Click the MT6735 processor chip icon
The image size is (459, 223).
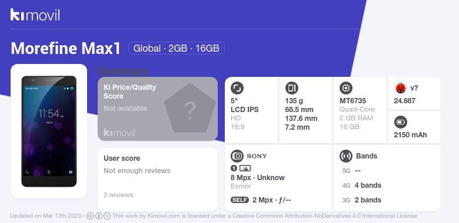pos(346,88)
